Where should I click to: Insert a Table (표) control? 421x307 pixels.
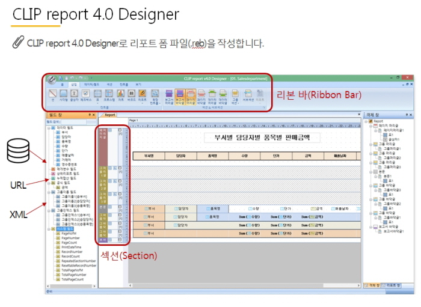pos(97,96)
